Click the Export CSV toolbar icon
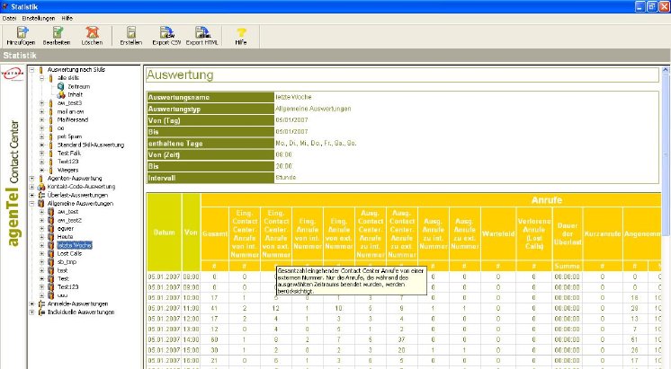 pos(166,32)
